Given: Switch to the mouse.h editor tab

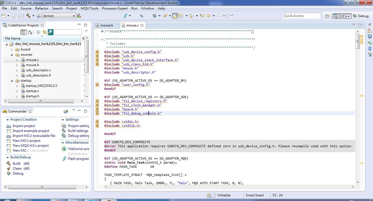Looking at the screenshot, I should pos(106,25).
